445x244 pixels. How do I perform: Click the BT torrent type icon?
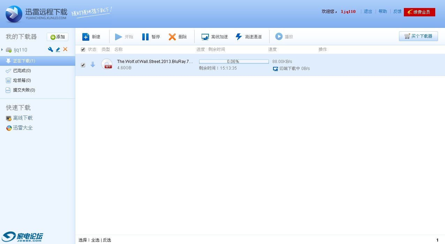107,64
